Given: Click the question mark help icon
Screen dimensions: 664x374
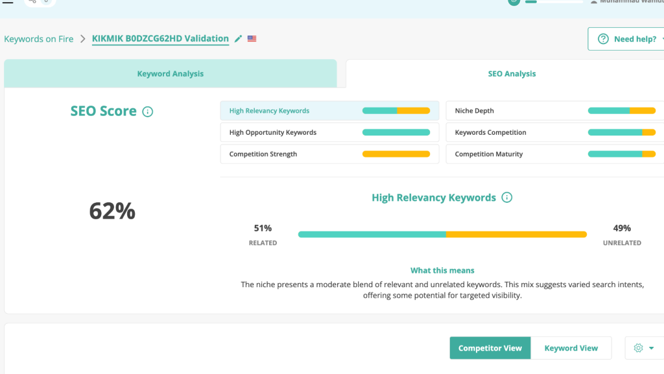Looking at the screenshot, I should [x=603, y=39].
